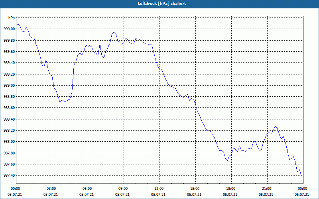This screenshot has height=199, width=319.
Task: Pick the 05.07.21 date under 15:00
Action: [x=194, y=195]
